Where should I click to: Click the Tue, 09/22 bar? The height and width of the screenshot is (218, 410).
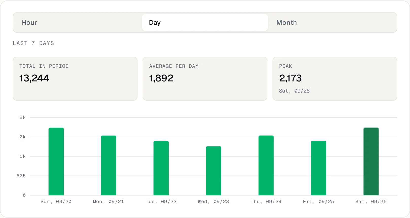(161, 168)
